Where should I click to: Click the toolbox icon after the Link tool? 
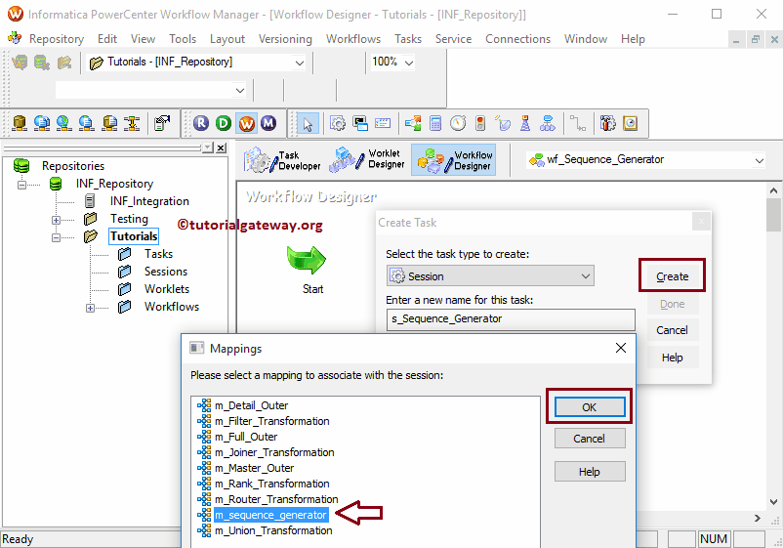(607, 123)
